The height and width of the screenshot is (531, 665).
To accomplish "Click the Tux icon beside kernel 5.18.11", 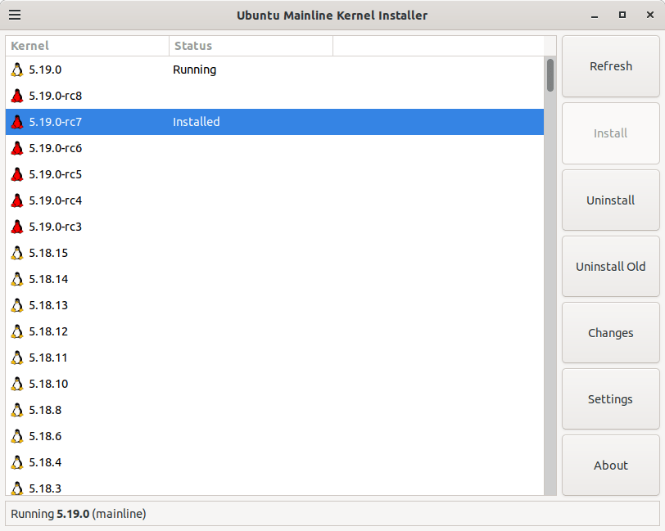I will (x=17, y=358).
